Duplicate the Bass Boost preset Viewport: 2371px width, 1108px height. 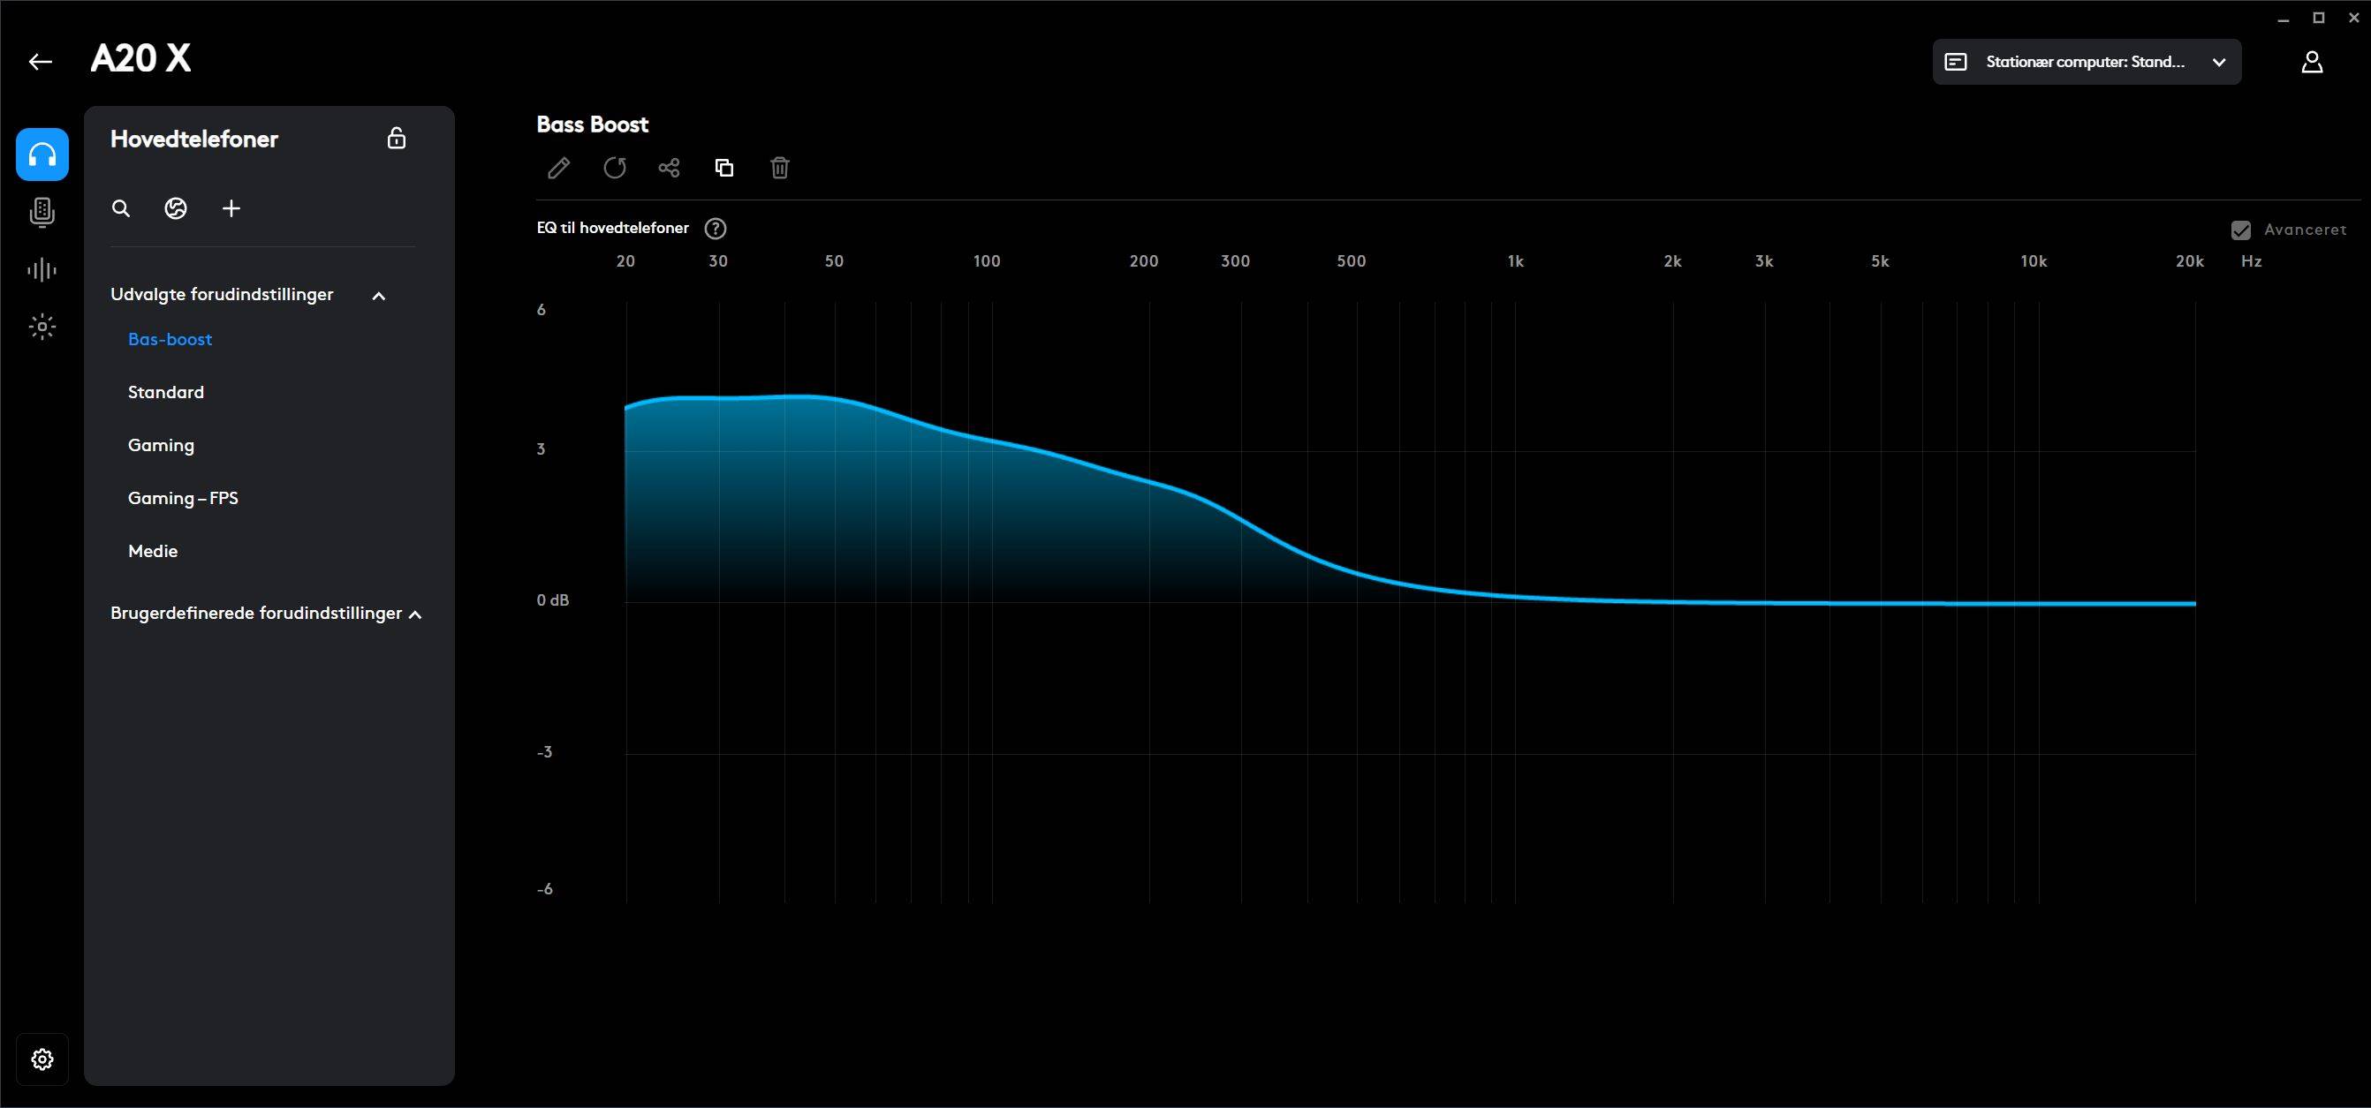click(x=724, y=169)
